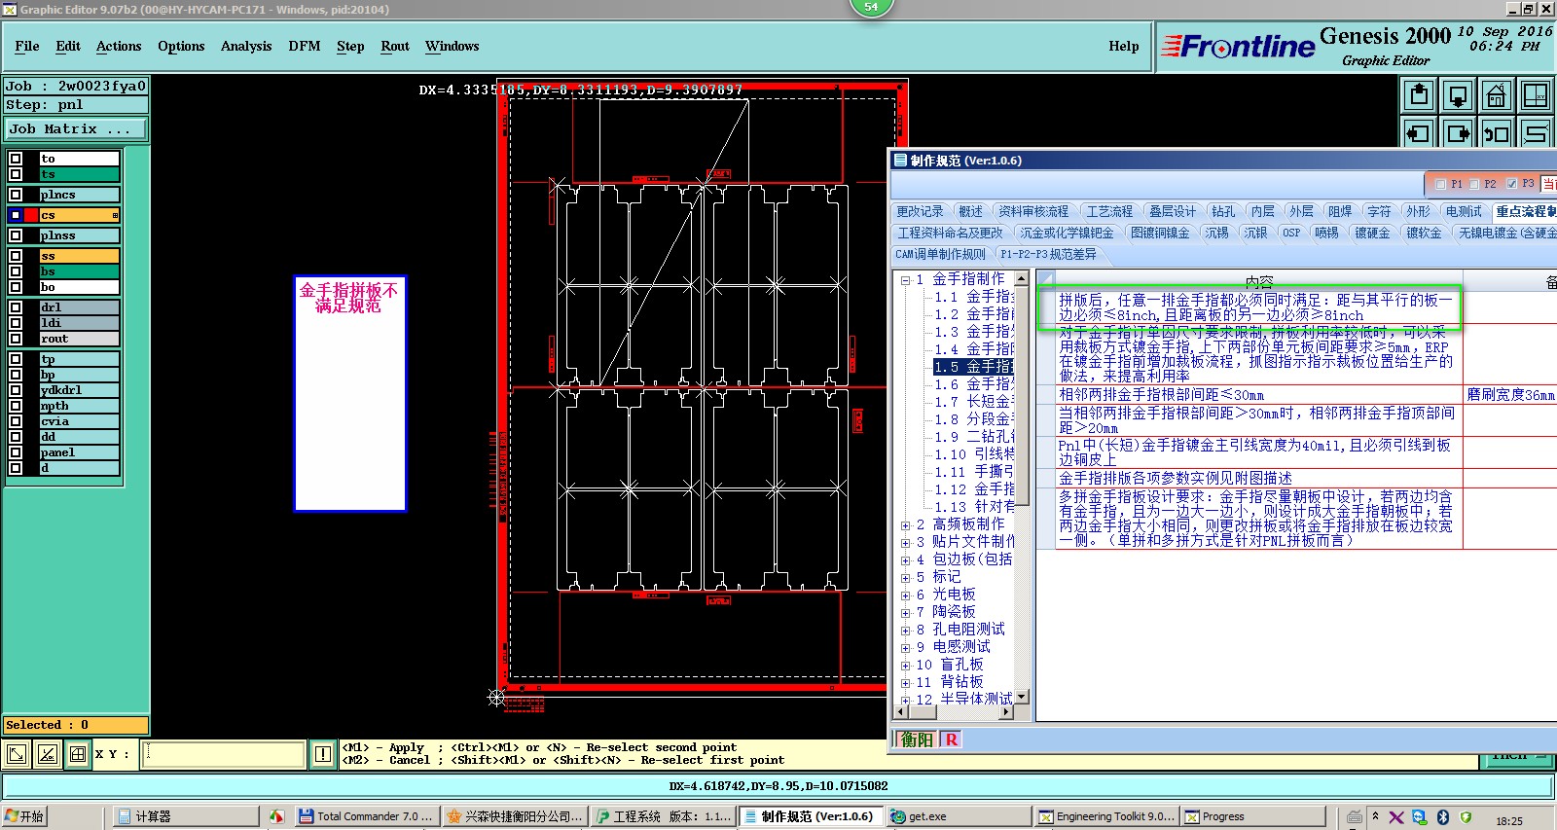Viewport: 1557px width, 830px height.
Task: Click the Bluetooth icon in system tray
Action: (1443, 817)
